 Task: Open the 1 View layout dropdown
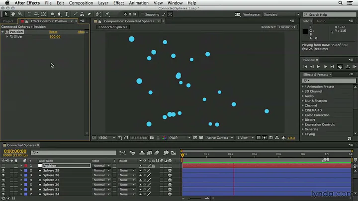pyautogui.click(x=245, y=138)
